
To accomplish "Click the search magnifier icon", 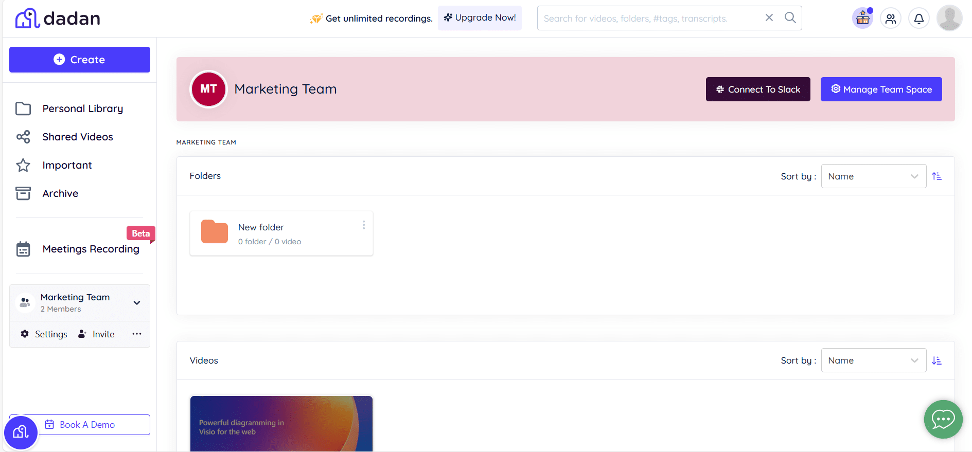I will [x=790, y=18].
